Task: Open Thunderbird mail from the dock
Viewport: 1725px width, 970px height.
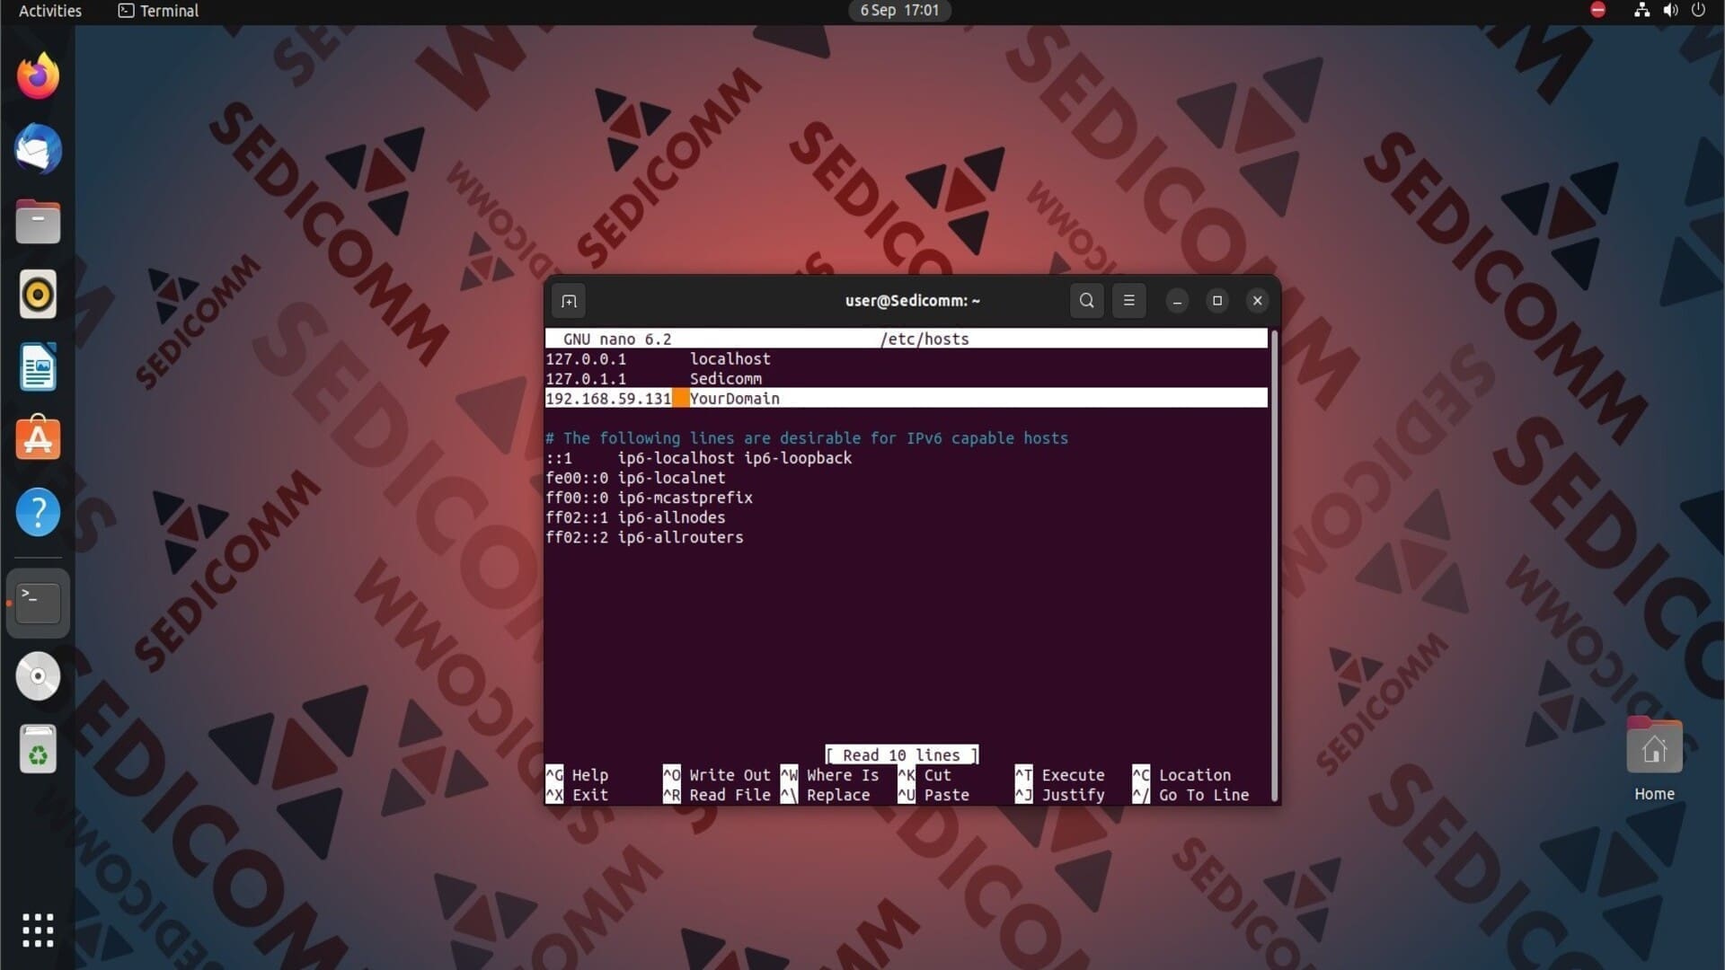Action: (x=38, y=149)
